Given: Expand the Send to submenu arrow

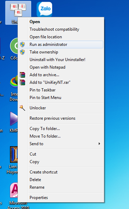Looking at the screenshot, I should pos(99,144).
